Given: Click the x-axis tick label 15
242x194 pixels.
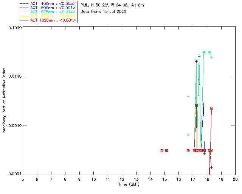Looking at the screenshot, I should pos(164,180).
